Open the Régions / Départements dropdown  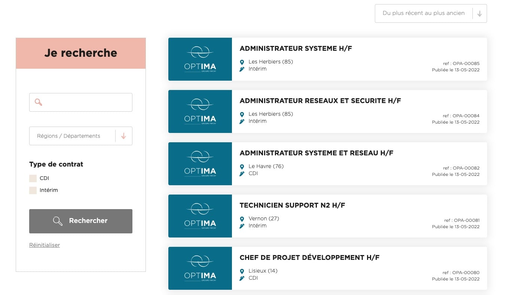[81, 136]
